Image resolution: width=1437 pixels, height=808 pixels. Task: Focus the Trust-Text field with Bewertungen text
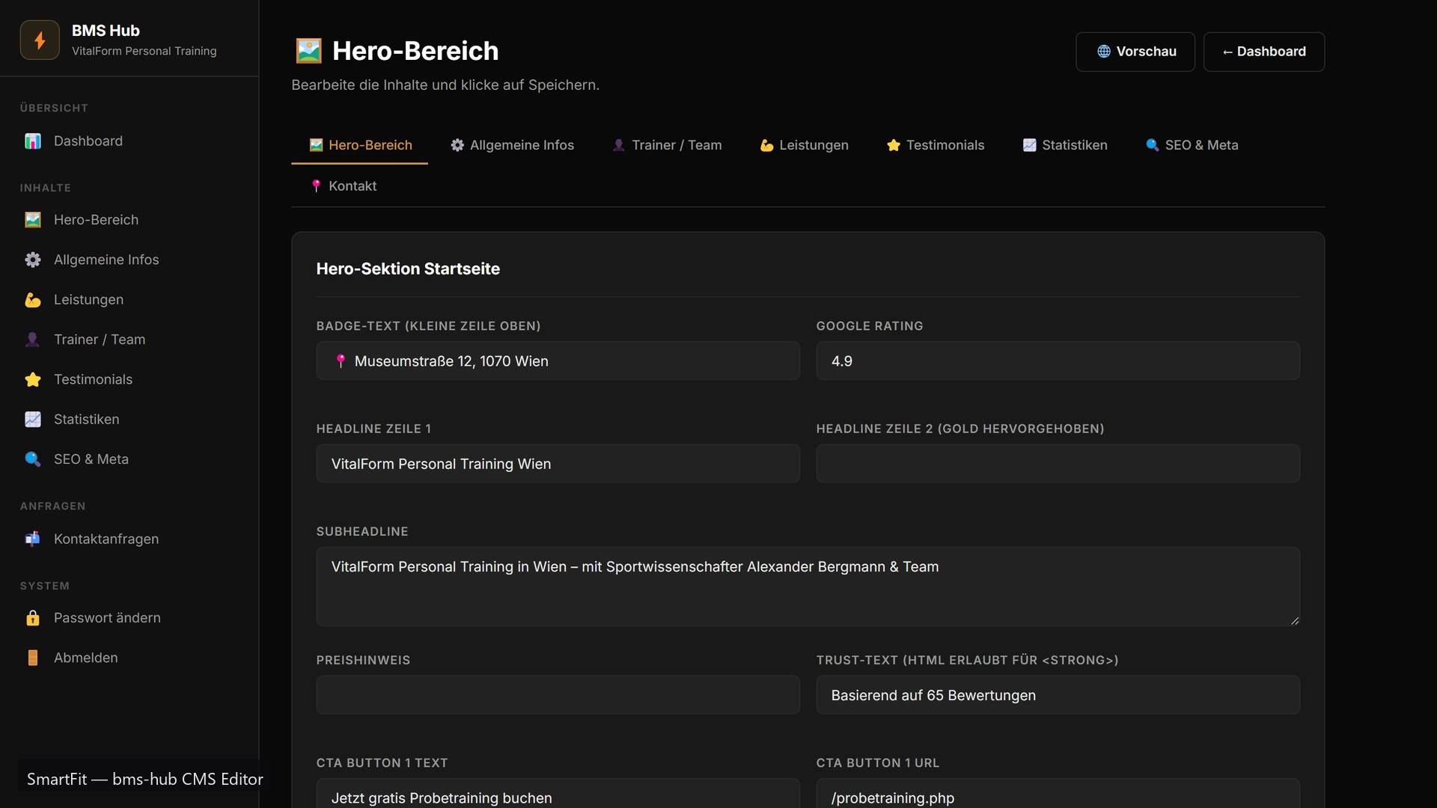coord(1058,695)
